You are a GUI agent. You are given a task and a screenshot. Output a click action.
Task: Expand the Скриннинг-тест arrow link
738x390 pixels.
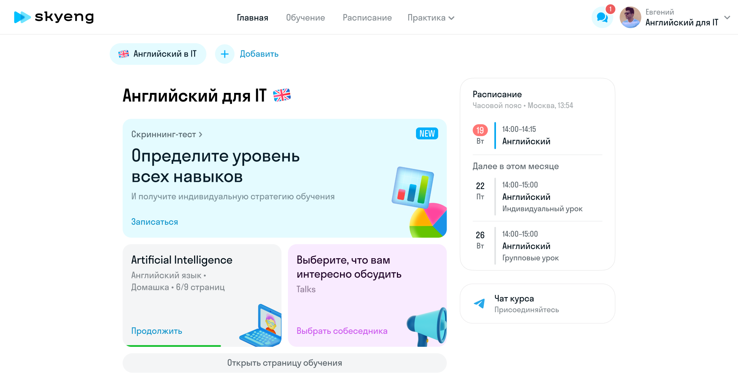coord(201,134)
